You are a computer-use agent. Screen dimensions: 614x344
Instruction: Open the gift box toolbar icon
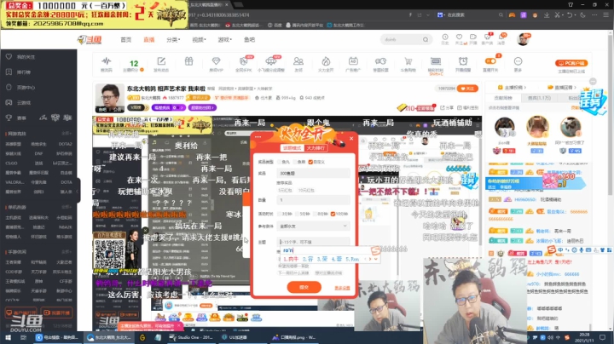pos(188,61)
